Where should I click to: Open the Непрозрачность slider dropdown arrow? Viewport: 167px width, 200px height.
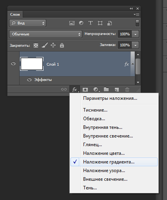point(135,34)
